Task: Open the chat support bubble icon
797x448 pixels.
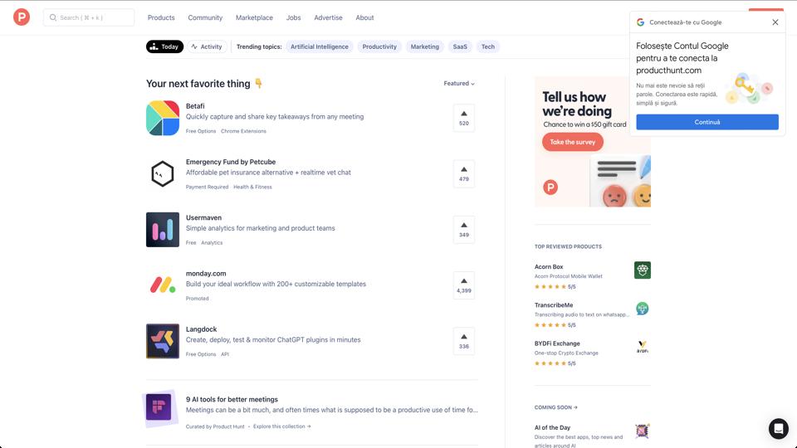Action: coord(778,428)
